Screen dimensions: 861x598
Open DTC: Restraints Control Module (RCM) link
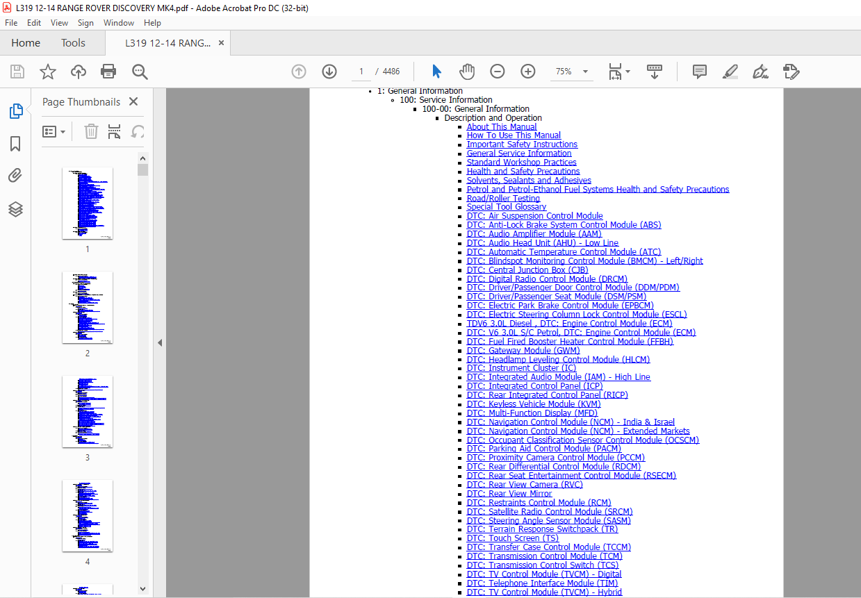click(x=539, y=503)
